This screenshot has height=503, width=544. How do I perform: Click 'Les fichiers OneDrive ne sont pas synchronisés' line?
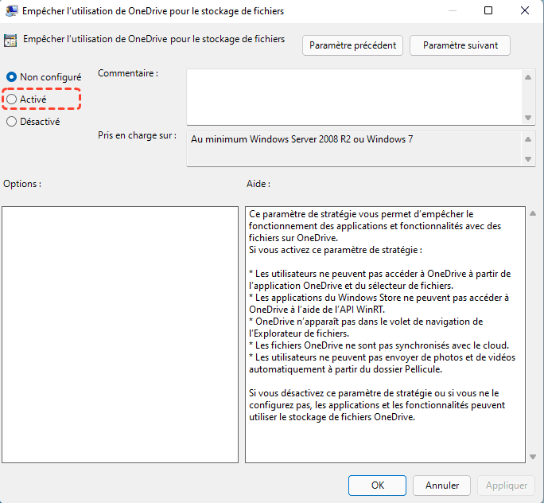(x=379, y=345)
